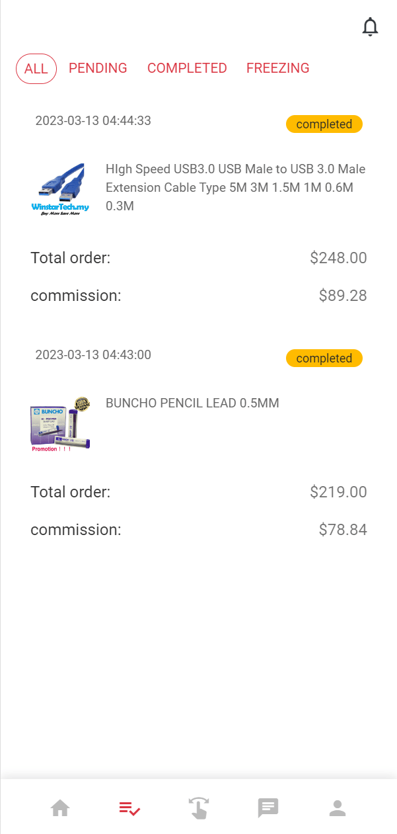397x834 pixels.
Task: Select the ALL orders tab
Action: click(36, 69)
